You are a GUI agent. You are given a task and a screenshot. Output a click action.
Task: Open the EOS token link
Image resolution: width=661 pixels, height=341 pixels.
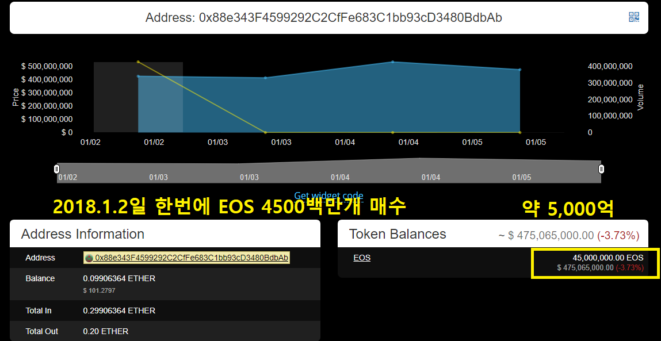pyautogui.click(x=362, y=258)
